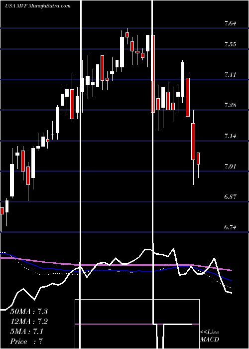Click the 6.87 price axis label
249x349 pixels.
(x=230, y=197)
